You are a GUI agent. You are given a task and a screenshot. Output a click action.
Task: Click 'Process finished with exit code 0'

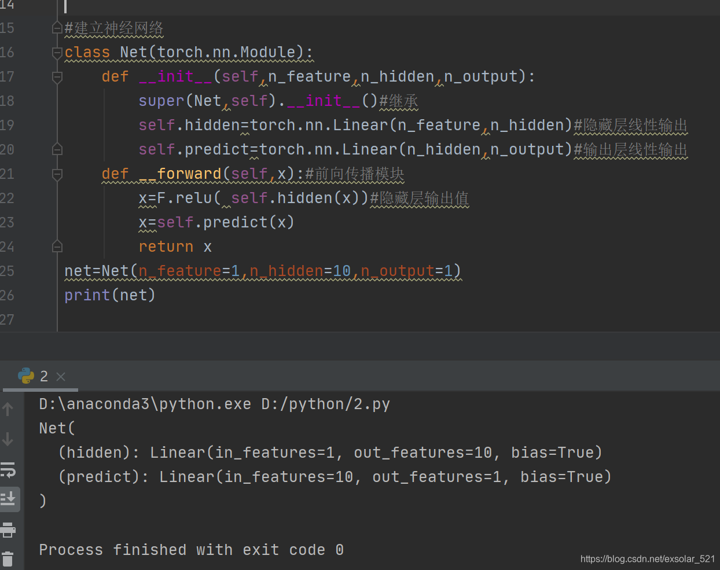192,550
